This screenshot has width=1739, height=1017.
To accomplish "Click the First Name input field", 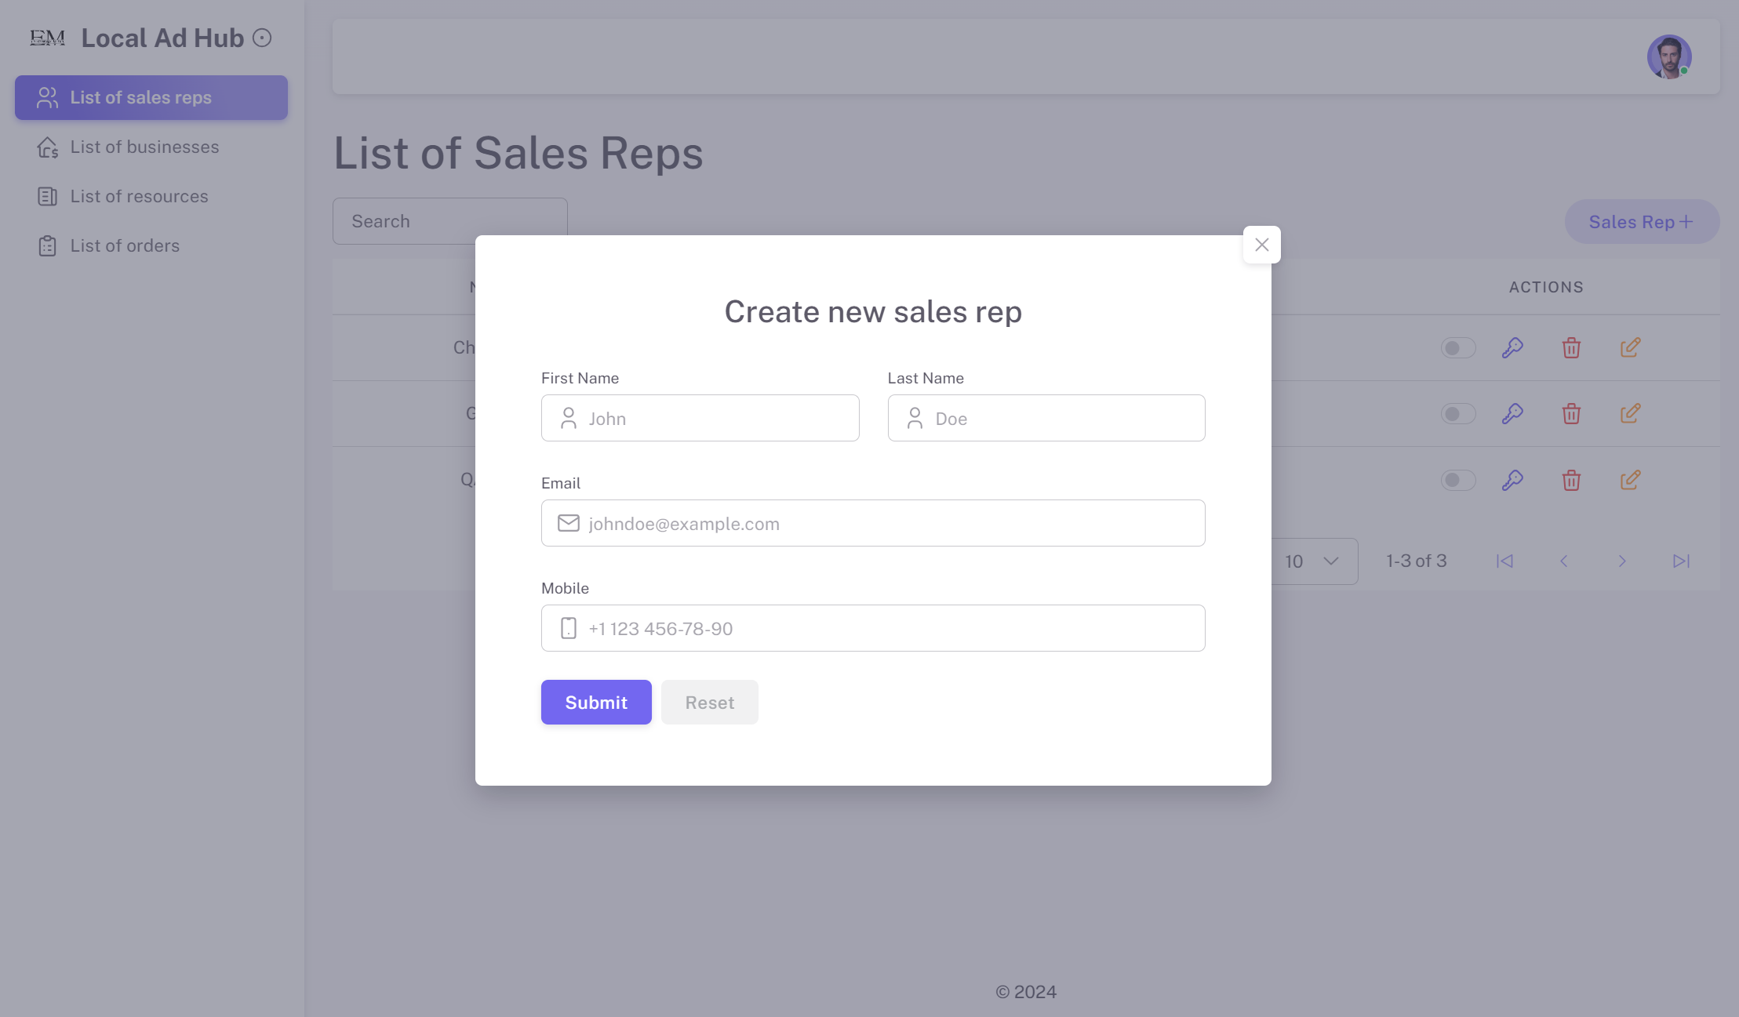I will pyautogui.click(x=700, y=418).
